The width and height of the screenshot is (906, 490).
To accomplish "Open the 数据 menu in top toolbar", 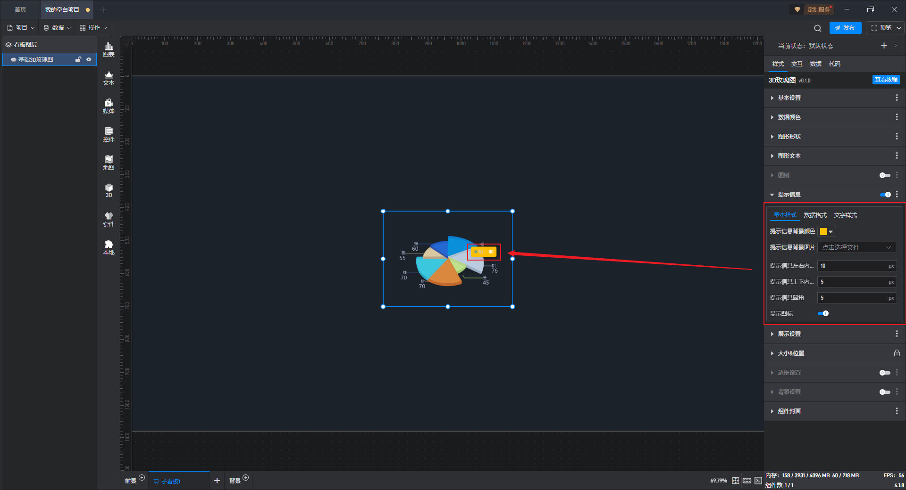I will coord(57,28).
